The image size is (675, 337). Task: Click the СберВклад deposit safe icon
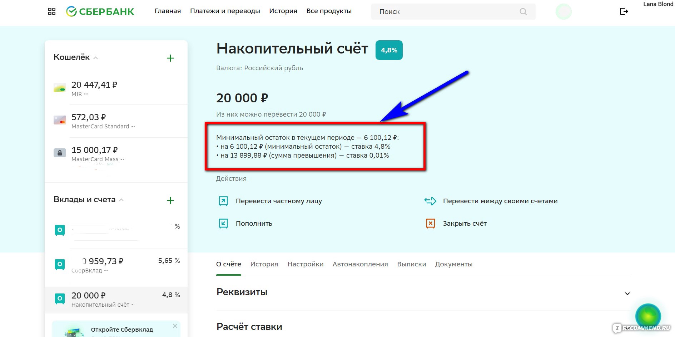coord(60,265)
